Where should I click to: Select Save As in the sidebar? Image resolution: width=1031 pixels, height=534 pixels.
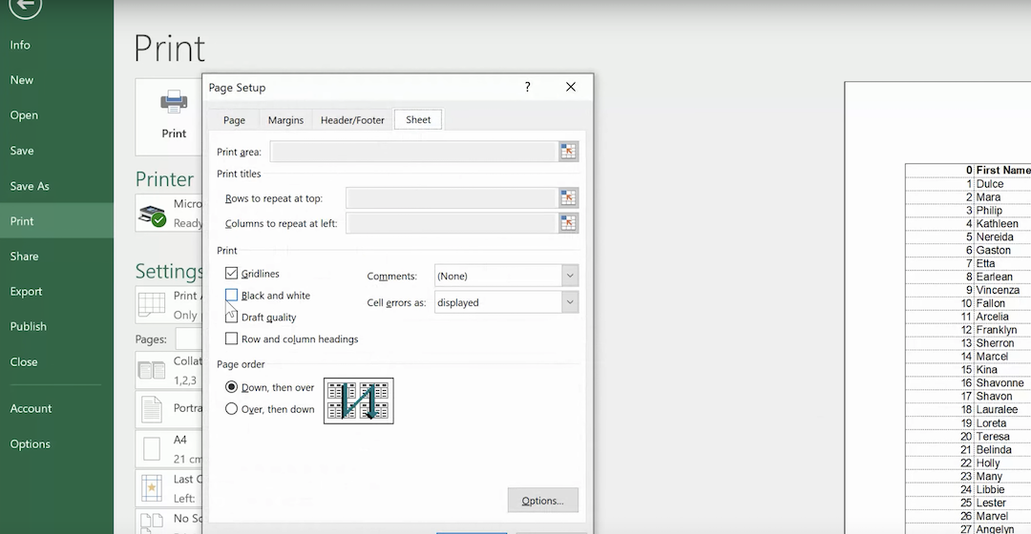(x=30, y=186)
